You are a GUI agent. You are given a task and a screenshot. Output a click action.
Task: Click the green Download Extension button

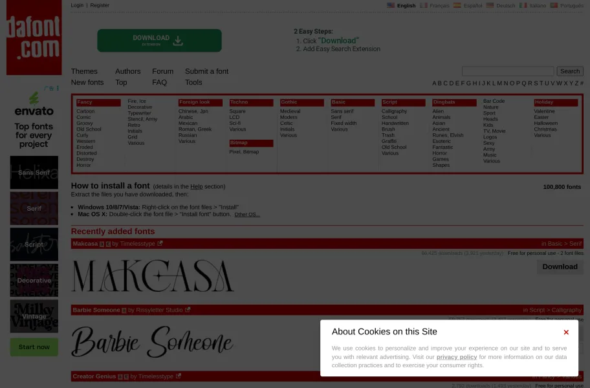[x=159, y=40]
